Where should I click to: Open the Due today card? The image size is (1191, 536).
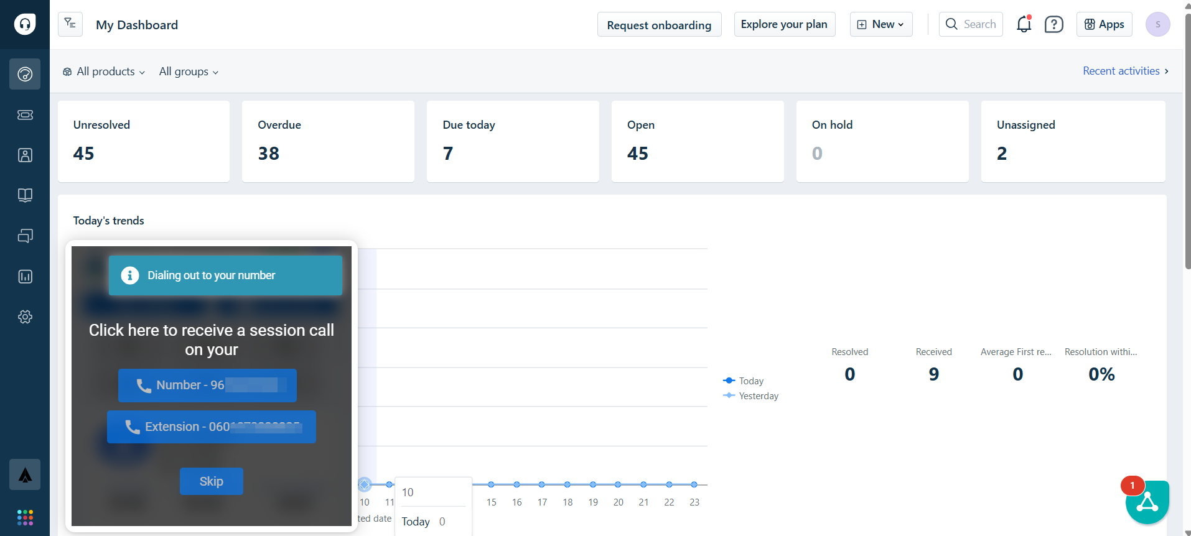[x=513, y=141]
